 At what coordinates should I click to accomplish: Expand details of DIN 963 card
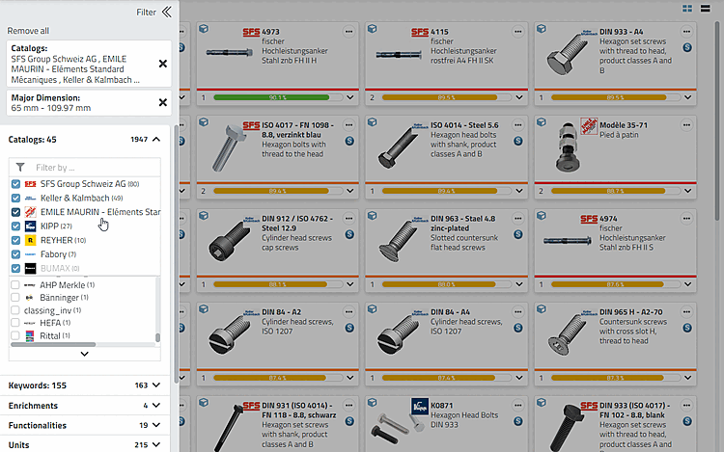coord(519,284)
